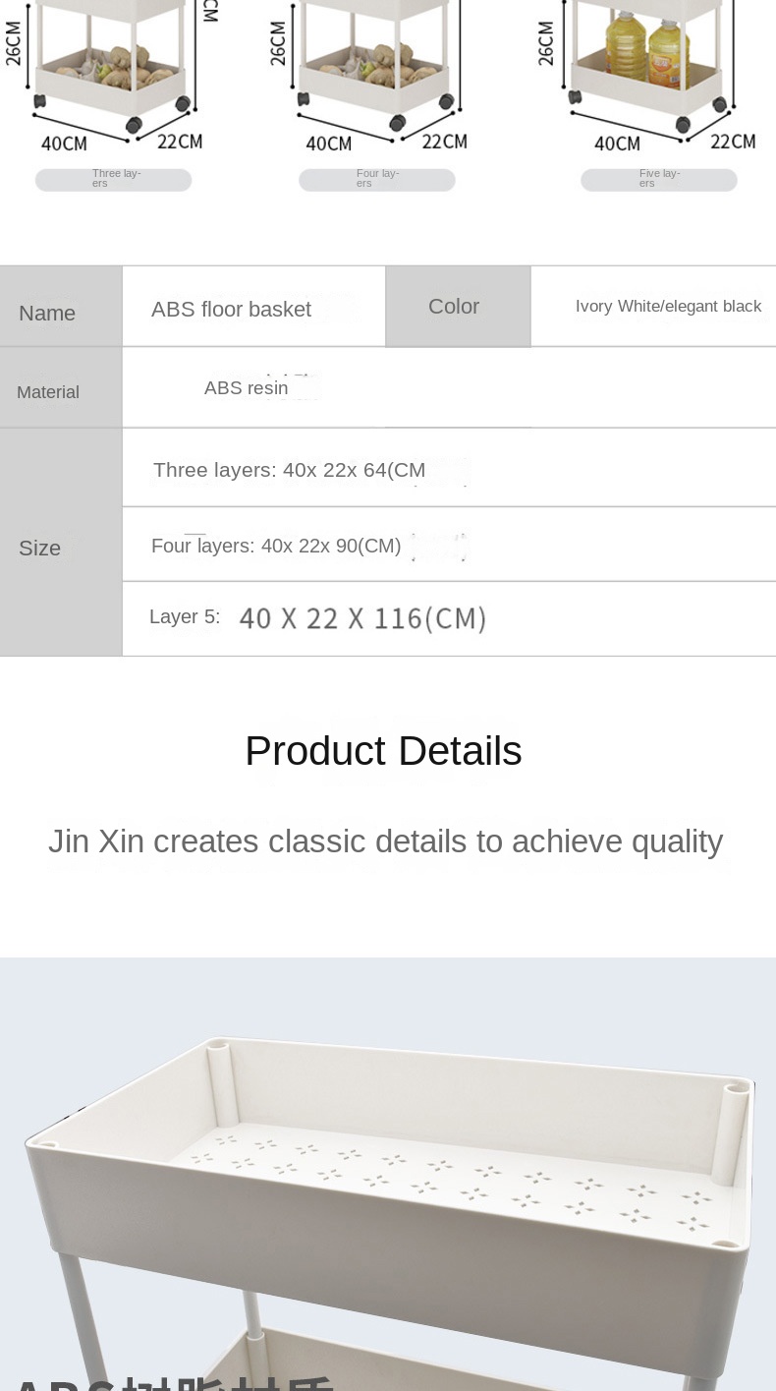The width and height of the screenshot is (776, 1391).
Task: Select the Layer 5 40x22x116 size row
Action: tap(318, 618)
